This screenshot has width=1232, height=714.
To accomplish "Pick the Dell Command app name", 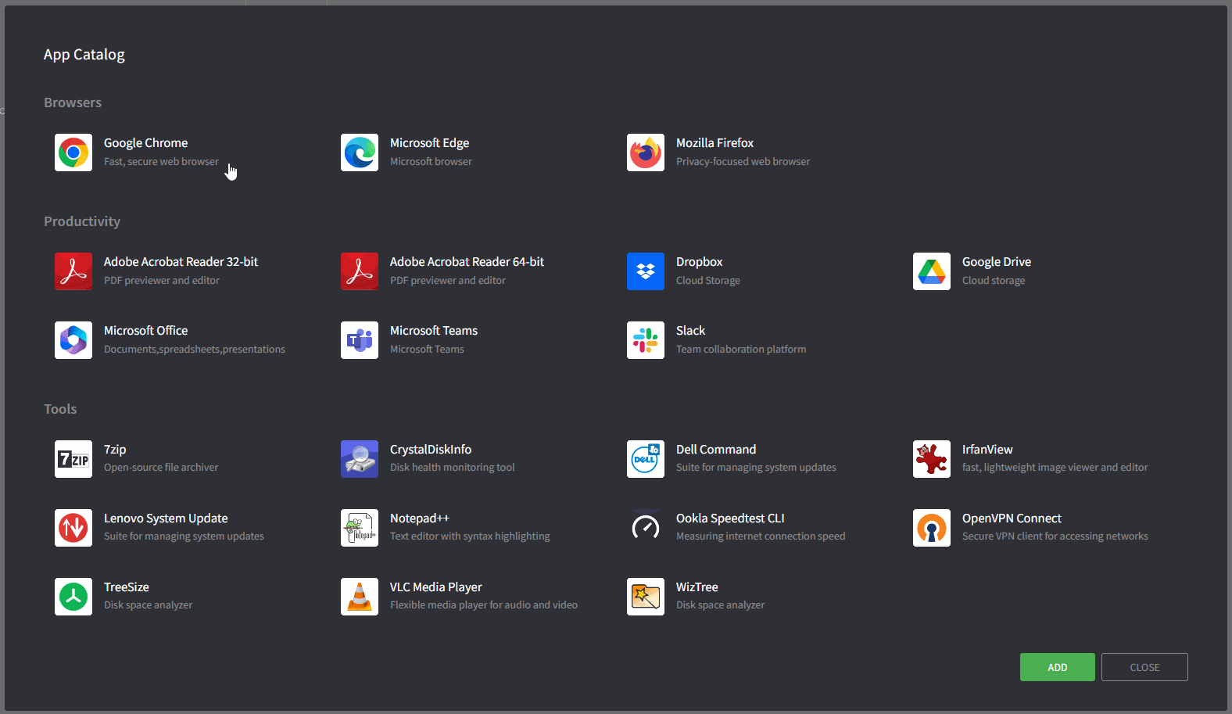I will tap(716, 450).
